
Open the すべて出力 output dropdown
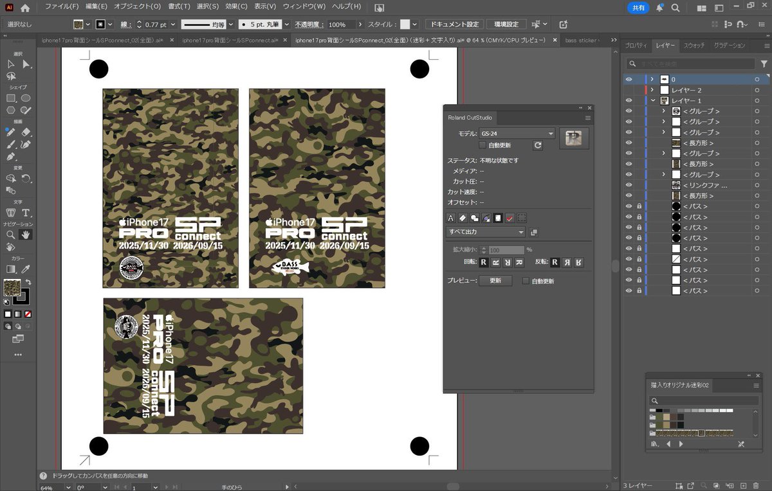pos(486,232)
